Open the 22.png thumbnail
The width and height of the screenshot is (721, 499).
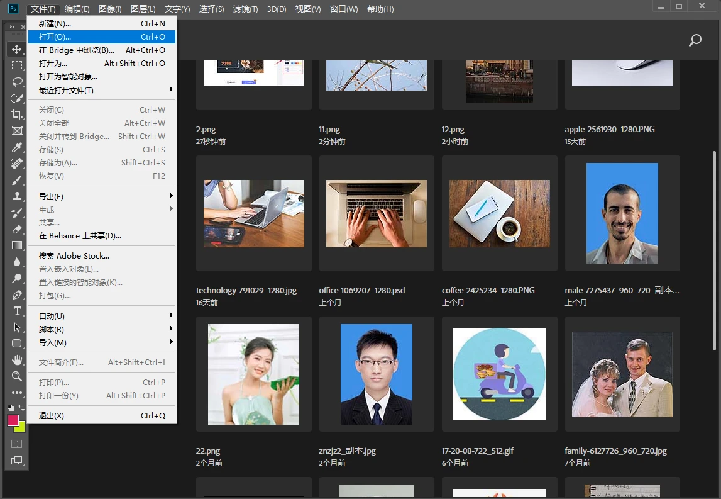(254, 374)
